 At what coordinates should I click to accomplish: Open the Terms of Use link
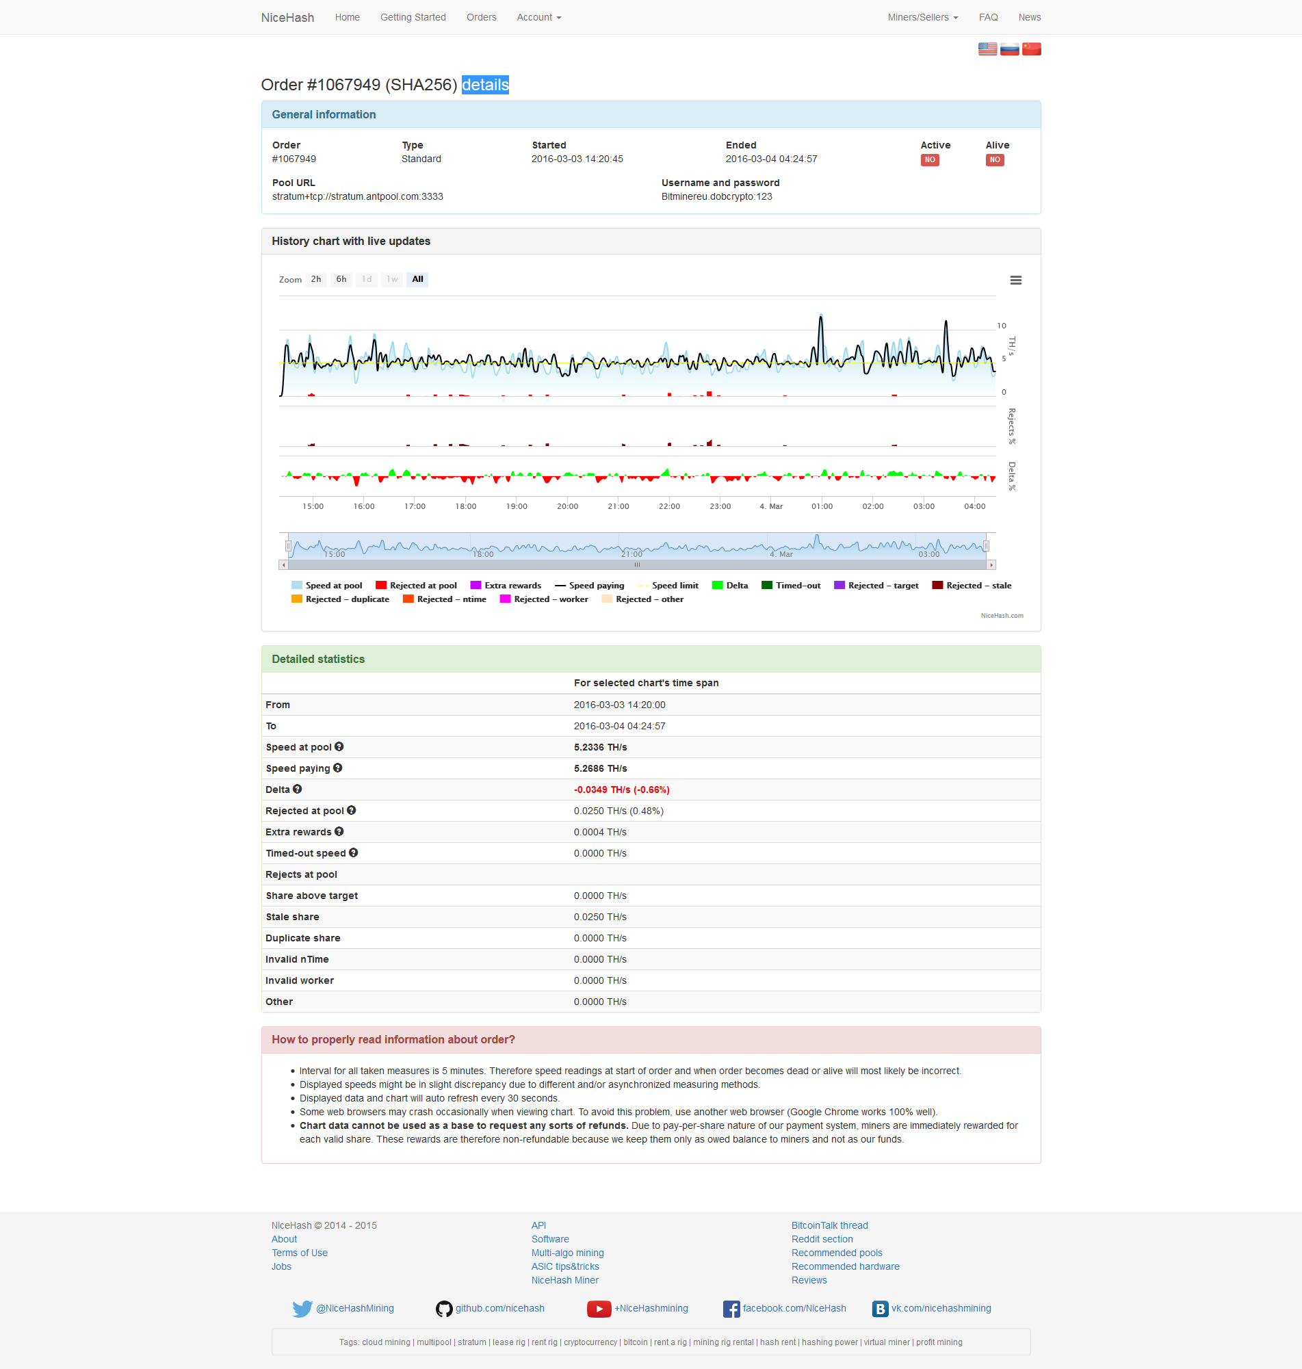(x=299, y=1253)
